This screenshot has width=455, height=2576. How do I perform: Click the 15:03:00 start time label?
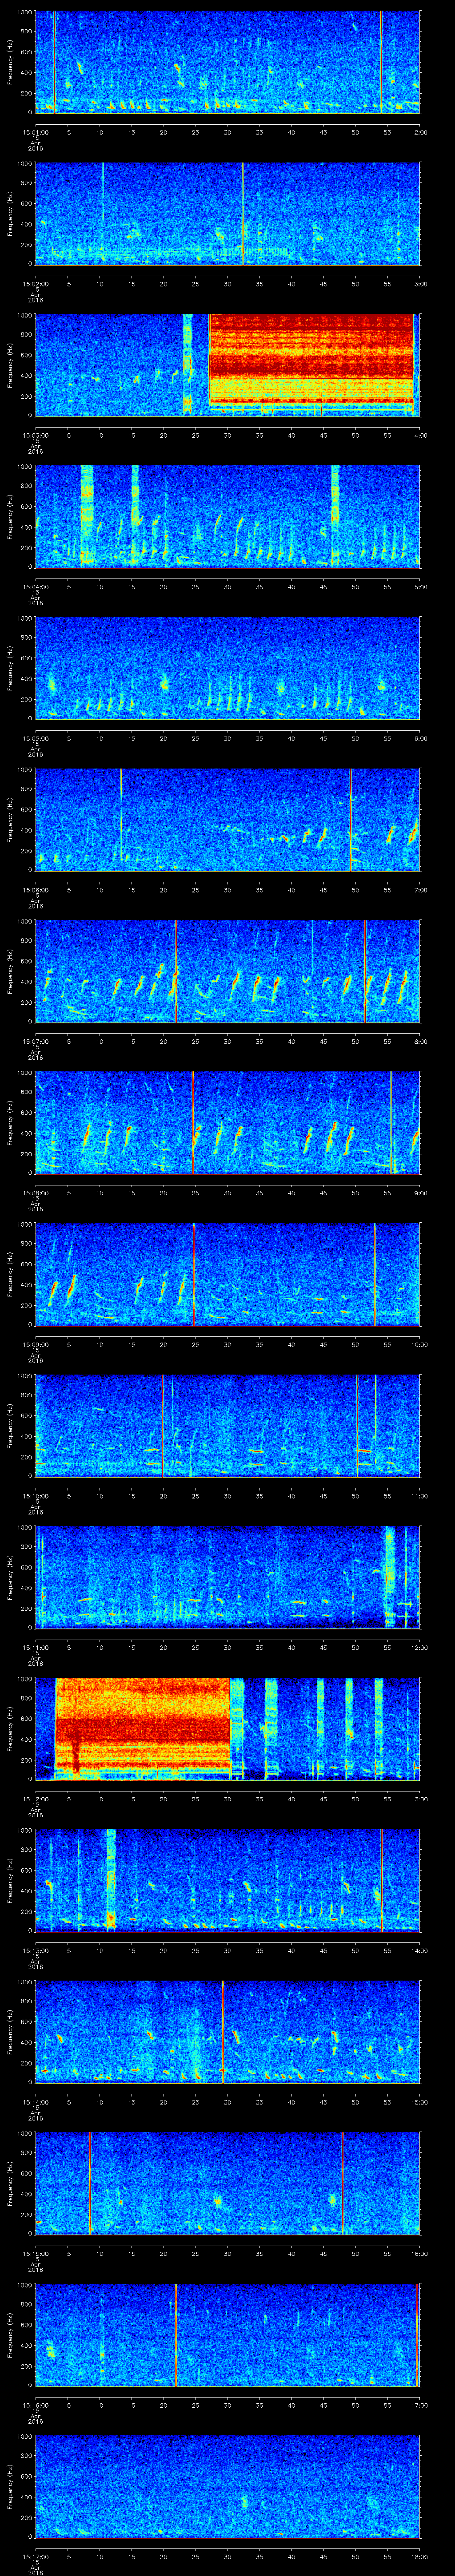click(35, 435)
